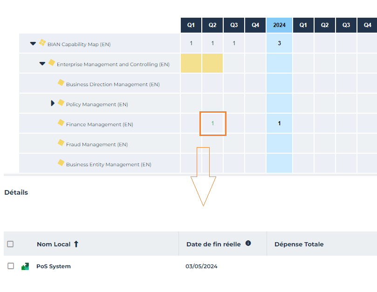
Task: Click info icon next to Date de fin réelle
Action: (x=248, y=243)
